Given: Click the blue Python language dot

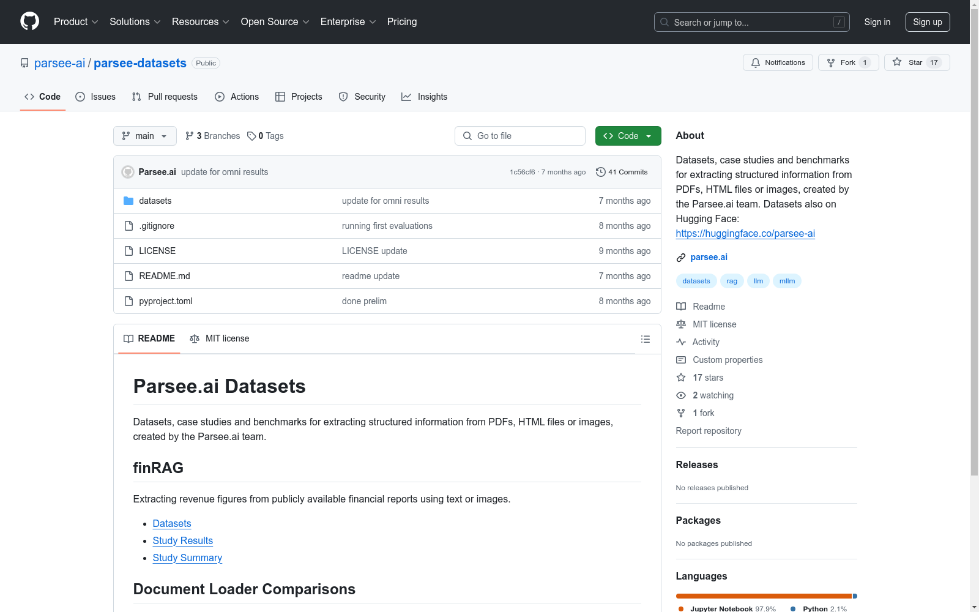Looking at the screenshot, I should coord(793,609).
